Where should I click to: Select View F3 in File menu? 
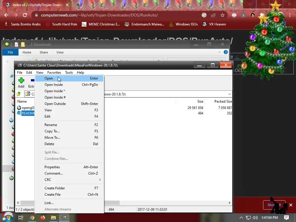[x=69, y=110]
